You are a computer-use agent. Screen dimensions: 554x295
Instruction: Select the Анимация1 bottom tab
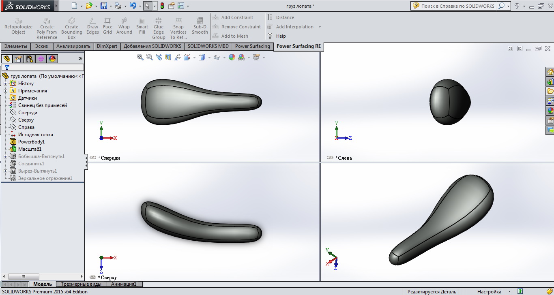[x=124, y=284]
